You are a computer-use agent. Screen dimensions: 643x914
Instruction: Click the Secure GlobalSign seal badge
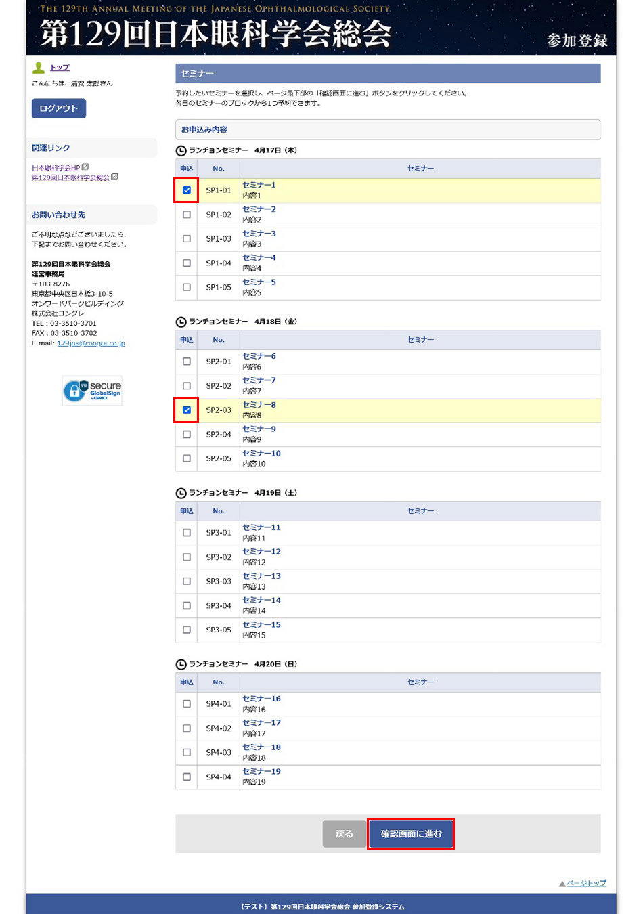(x=92, y=391)
